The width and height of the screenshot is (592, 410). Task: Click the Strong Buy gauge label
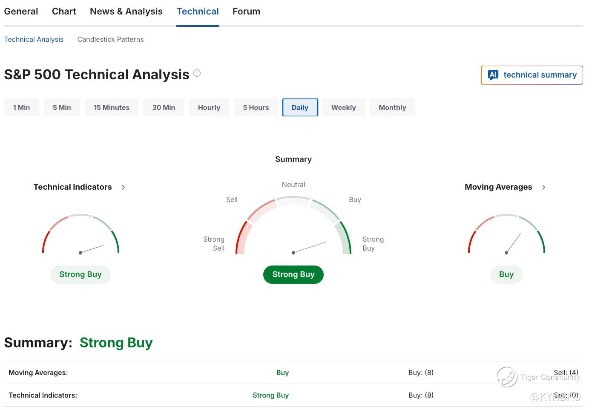point(373,244)
